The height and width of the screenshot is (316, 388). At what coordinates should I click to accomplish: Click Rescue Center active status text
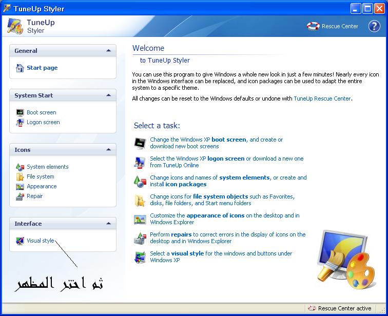pyautogui.click(x=344, y=308)
